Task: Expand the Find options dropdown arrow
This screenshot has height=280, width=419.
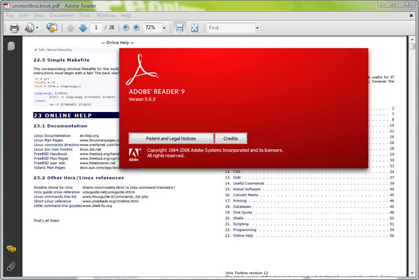Action: point(257,28)
